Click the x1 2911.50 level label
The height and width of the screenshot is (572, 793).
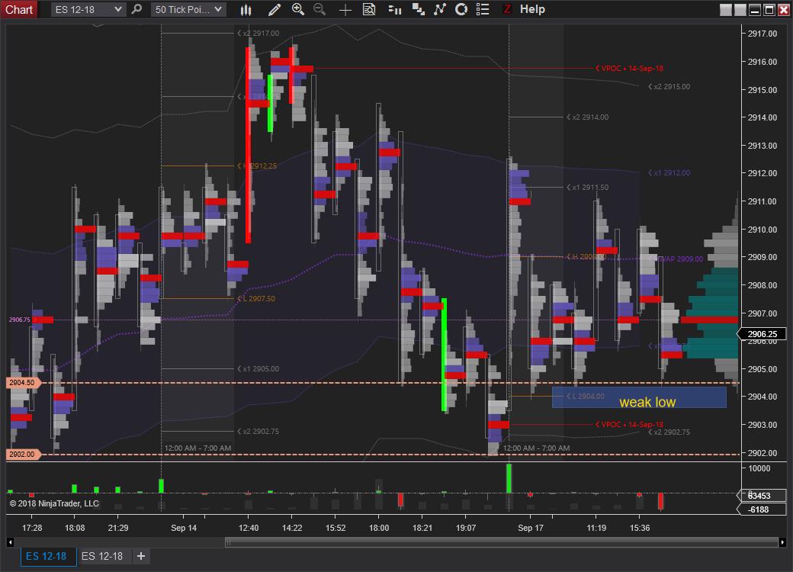click(x=587, y=187)
